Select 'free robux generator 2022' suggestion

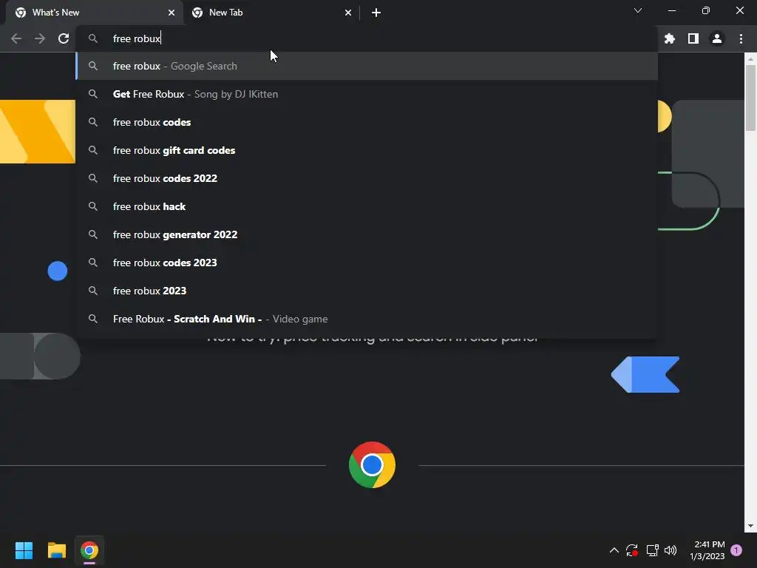pos(367,234)
